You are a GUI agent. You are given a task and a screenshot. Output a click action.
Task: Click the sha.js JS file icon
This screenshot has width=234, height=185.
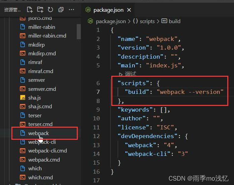[x=22, y=98]
